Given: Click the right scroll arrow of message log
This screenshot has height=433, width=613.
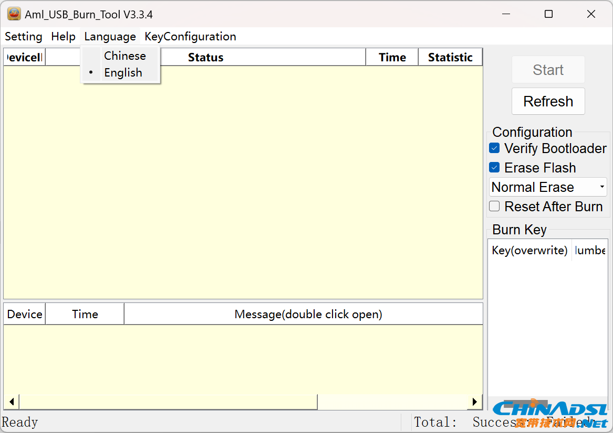Looking at the screenshot, I should [475, 402].
